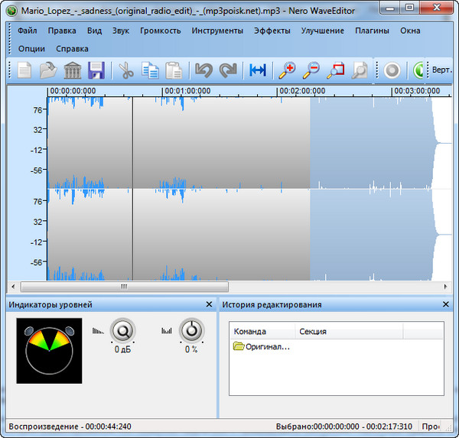Image resolution: width=459 pixels, height=438 pixels.
Task: Click the Zoom out magnifier icon
Action: tap(311, 71)
